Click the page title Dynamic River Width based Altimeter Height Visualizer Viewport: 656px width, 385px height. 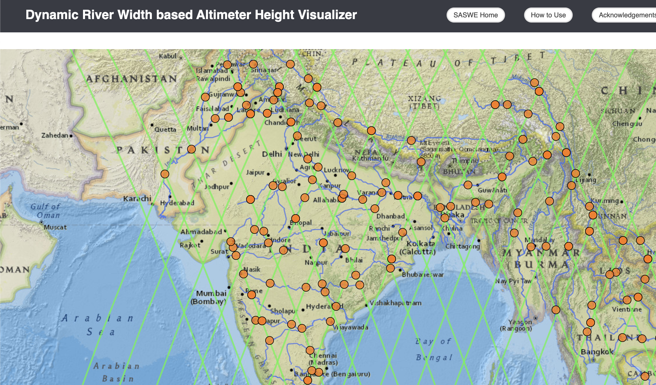pyautogui.click(x=191, y=15)
